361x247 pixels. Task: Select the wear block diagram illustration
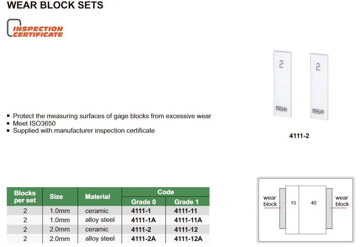point(305,210)
